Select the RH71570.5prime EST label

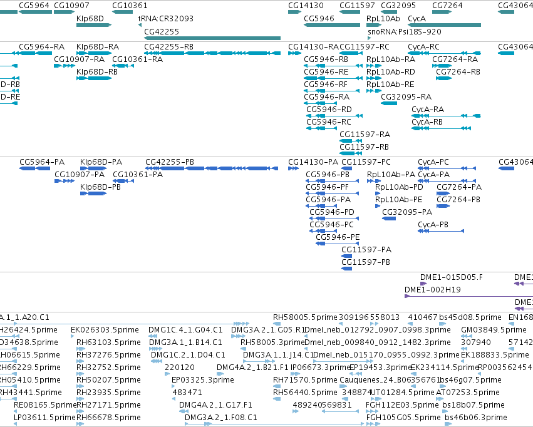305,380
